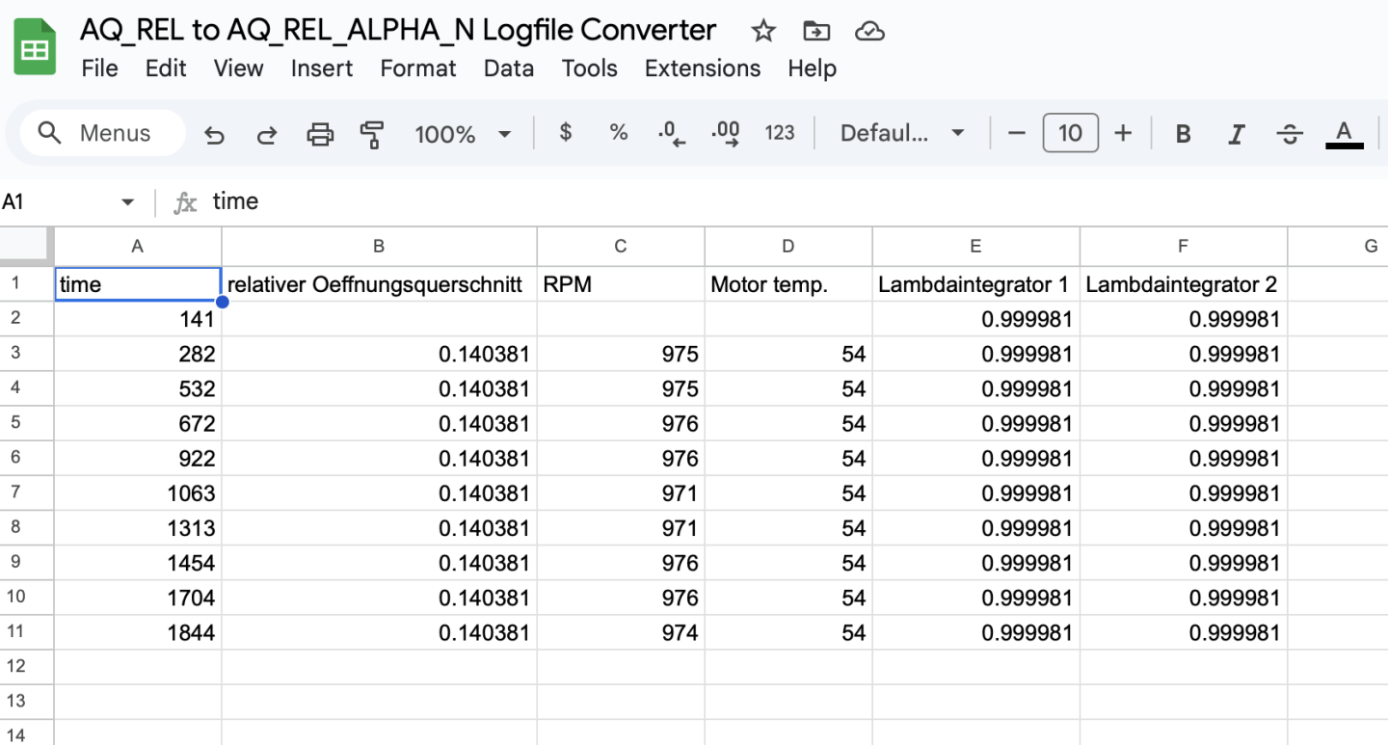Select the 'Lambdaintegrator 1' cell
Viewport: 1388px width, 745px height.
[x=975, y=284]
